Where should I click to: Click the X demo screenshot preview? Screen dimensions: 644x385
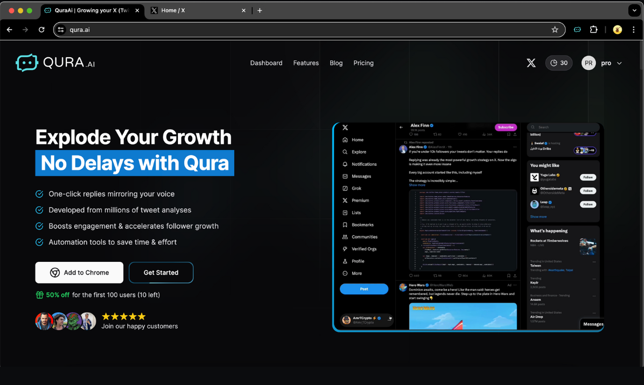point(468,227)
